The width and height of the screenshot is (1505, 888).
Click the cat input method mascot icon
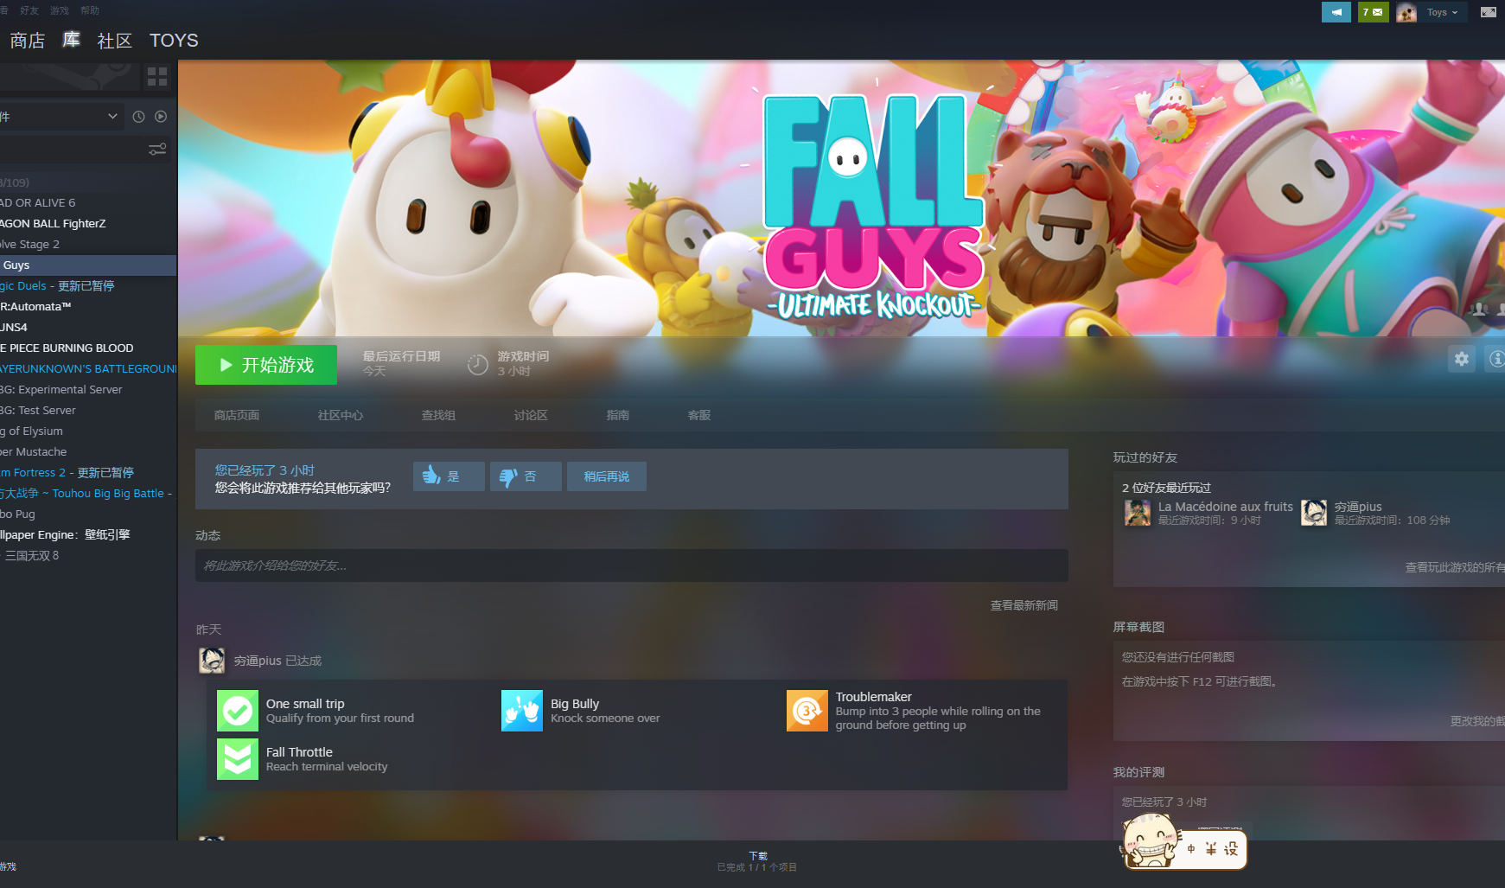[1150, 841]
